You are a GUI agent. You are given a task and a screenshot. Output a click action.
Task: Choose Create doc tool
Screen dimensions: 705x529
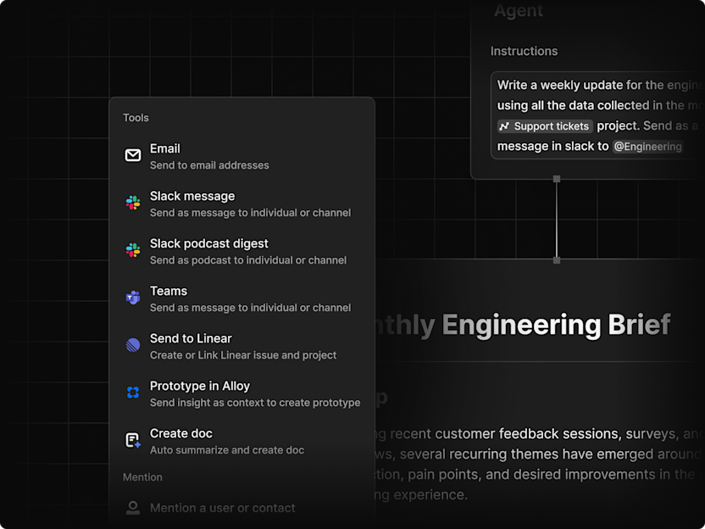(x=241, y=441)
